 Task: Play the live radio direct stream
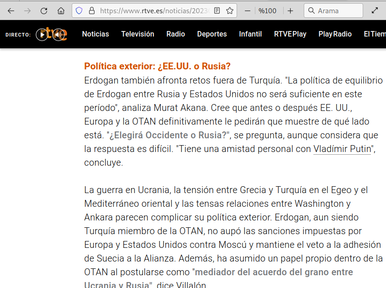point(58,34)
